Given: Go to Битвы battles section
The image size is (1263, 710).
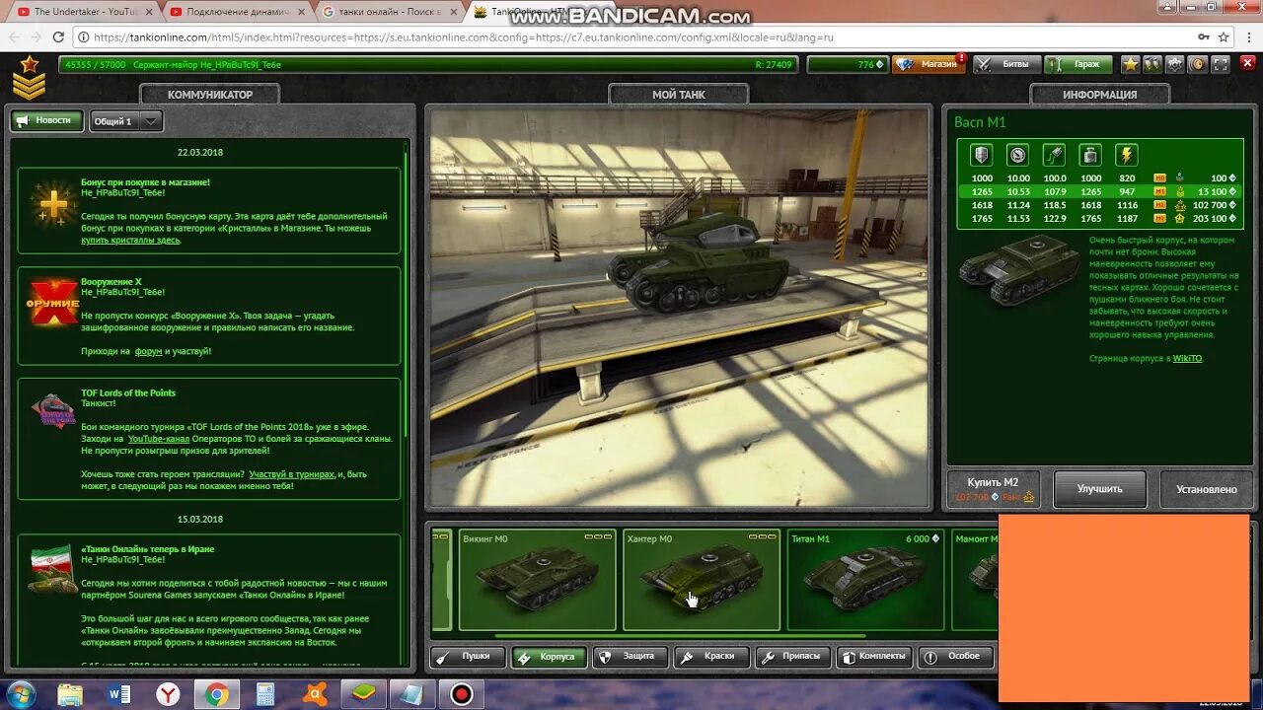Looking at the screenshot, I should tap(1006, 64).
